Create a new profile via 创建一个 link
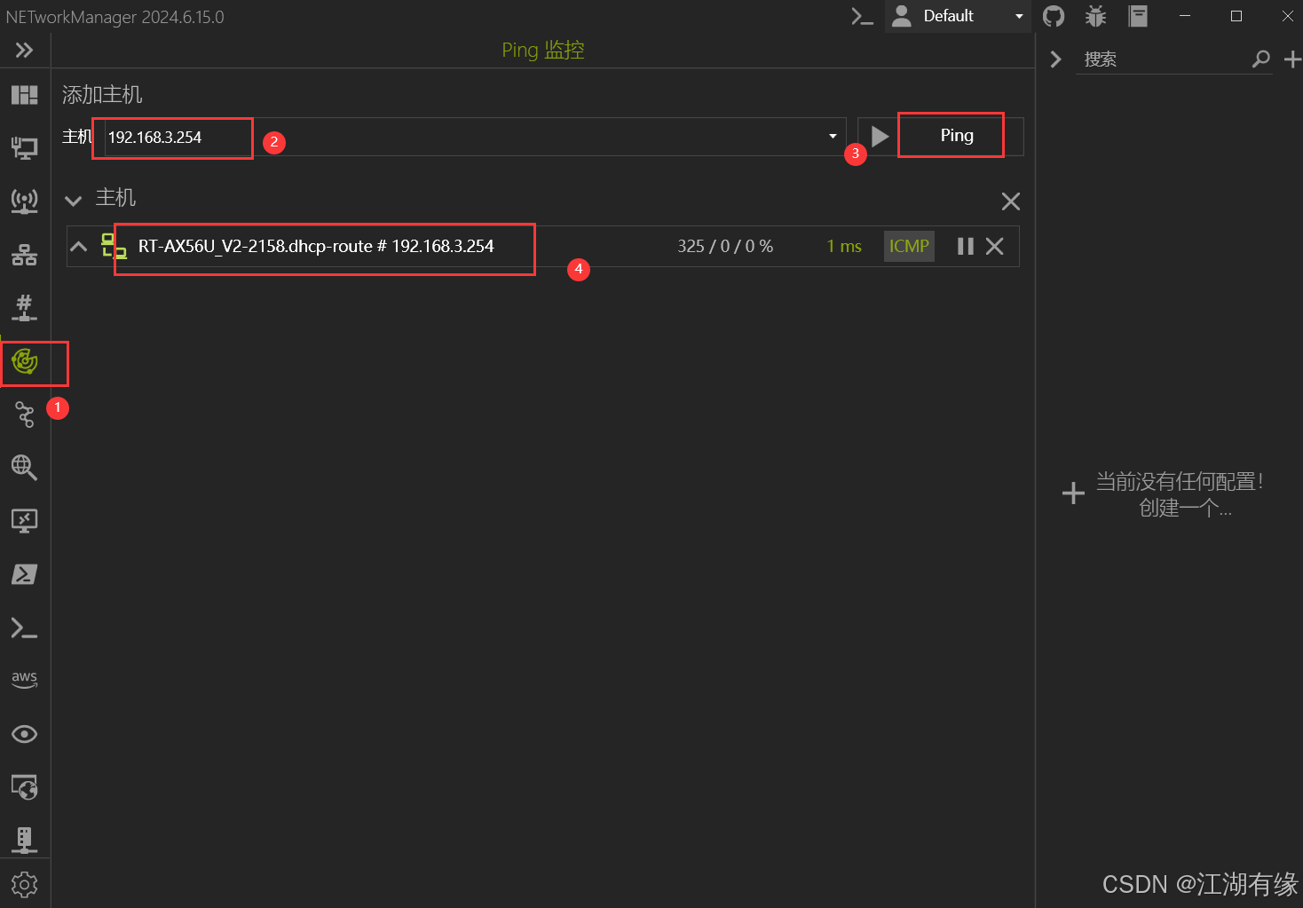 [1185, 508]
